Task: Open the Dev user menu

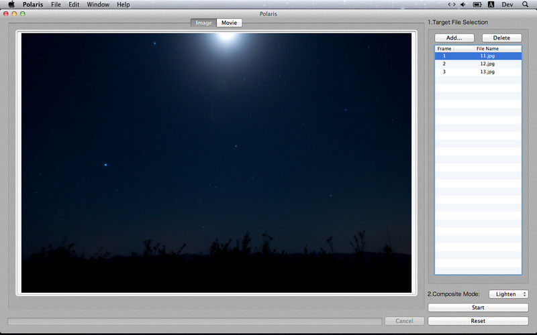Action: pyautogui.click(x=507, y=5)
